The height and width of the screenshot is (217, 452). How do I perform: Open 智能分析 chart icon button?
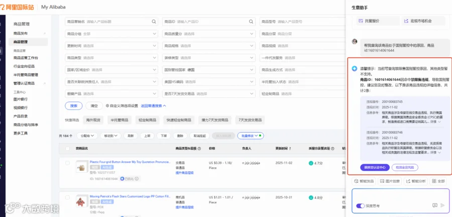tap(416, 181)
